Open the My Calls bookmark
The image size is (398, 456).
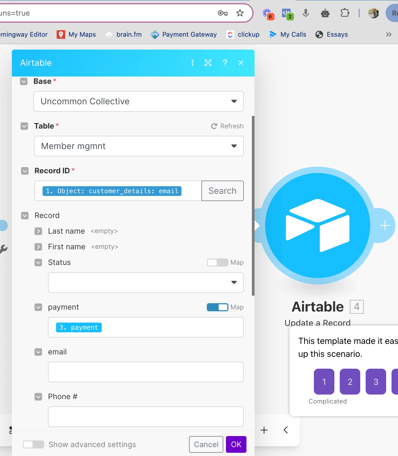pos(287,34)
